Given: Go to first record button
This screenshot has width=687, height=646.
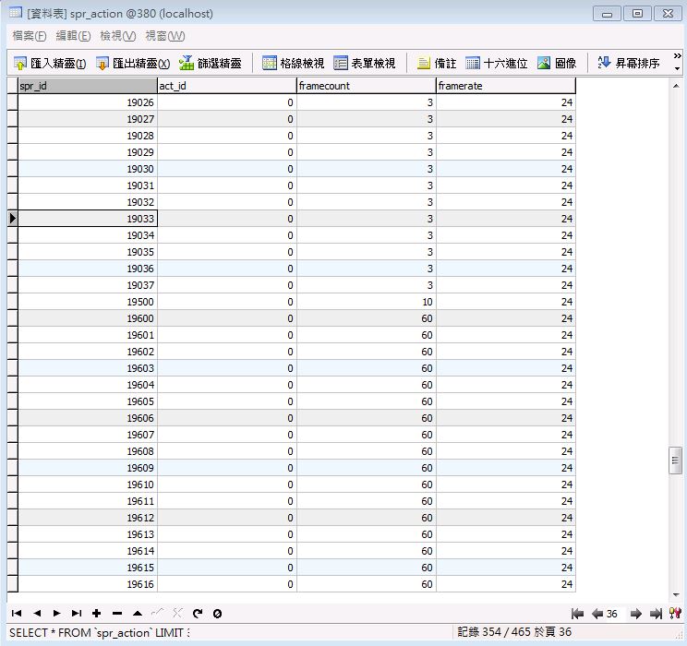Looking at the screenshot, I should tap(17, 613).
